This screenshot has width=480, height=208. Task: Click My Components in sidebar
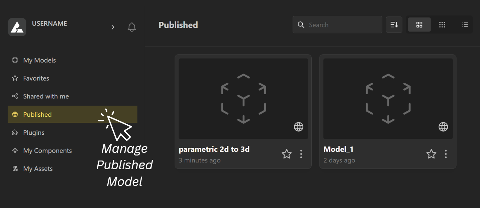pyautogui.click(x=47, y=150)
